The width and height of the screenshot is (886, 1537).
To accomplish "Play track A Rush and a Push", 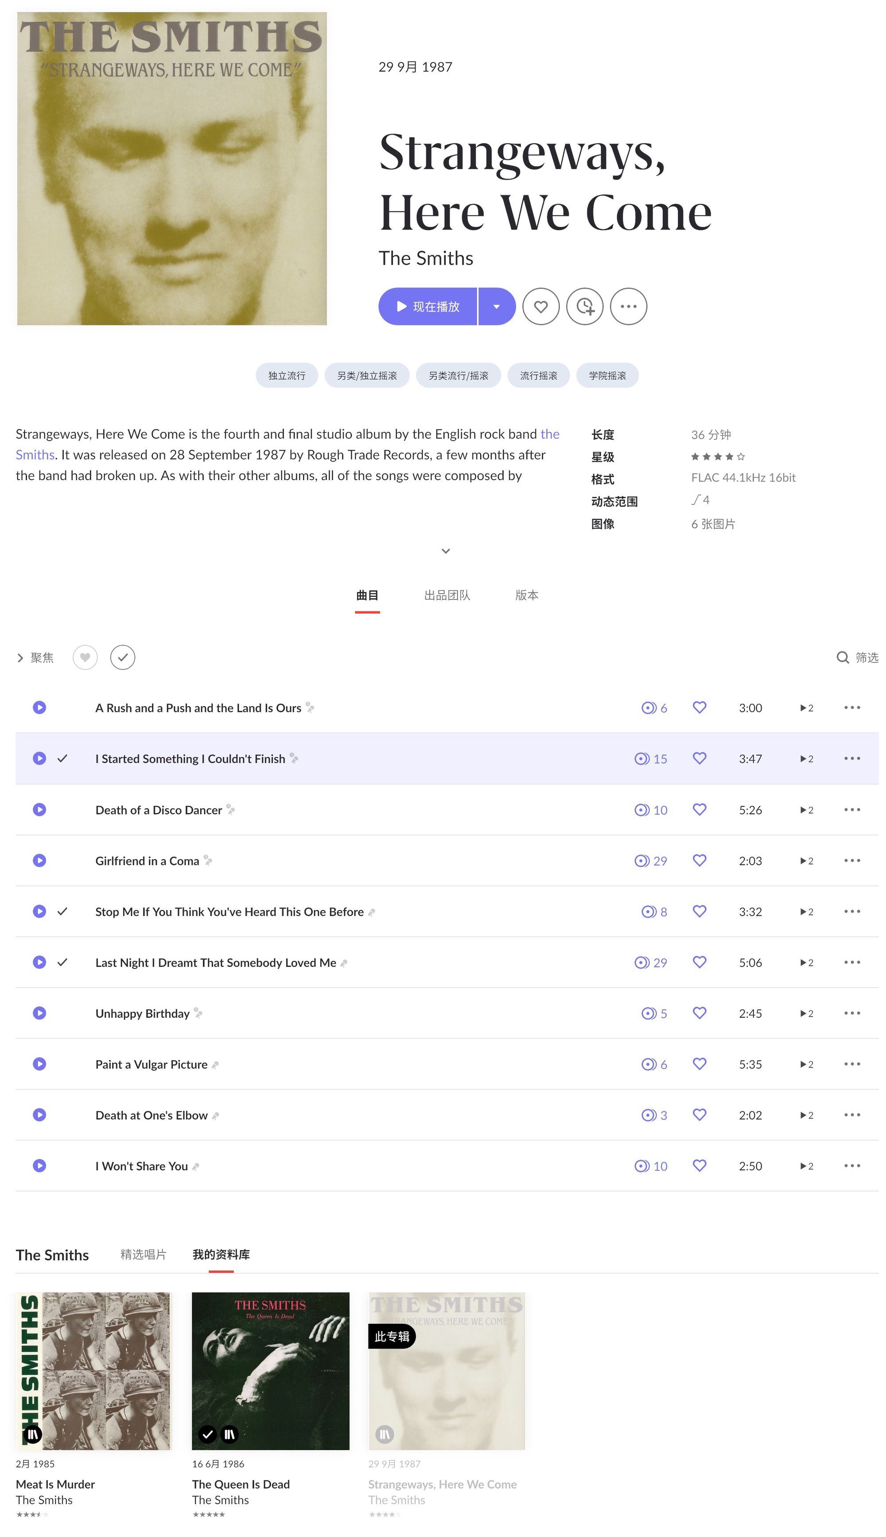I will coord(39,708).
